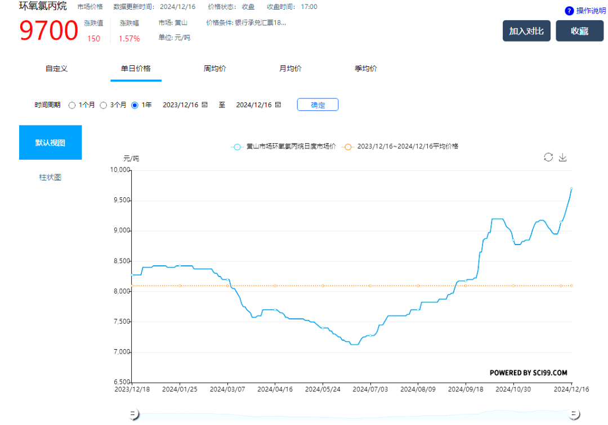Viewport: 608px width, 425px height.
Task: Click the chart refresh/restore icon
Action: (x=548, y=157)
